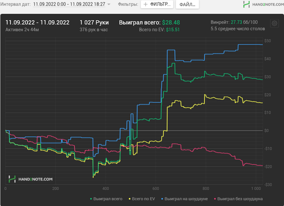This screenshot has width=284, height=206.
Task: Open the chart settings gear icon
Action: [x=274, y=24]
